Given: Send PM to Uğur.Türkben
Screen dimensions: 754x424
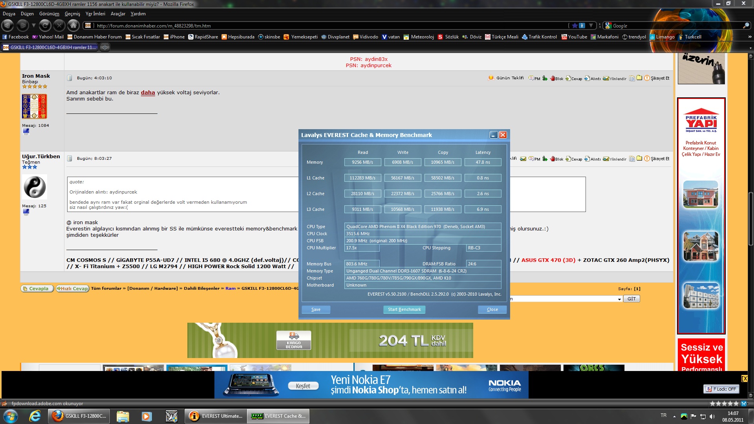Looking at the screenshot, I should pyautogui.click(x=534, y=159).
